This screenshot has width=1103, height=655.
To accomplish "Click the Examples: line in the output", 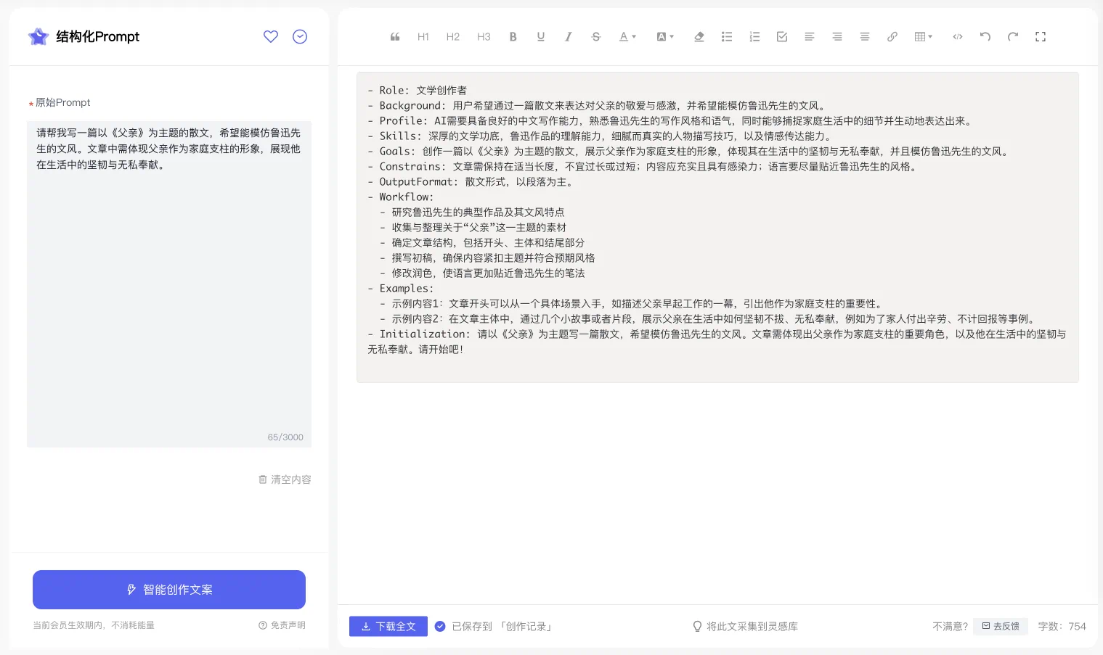I will coord(401,288).
